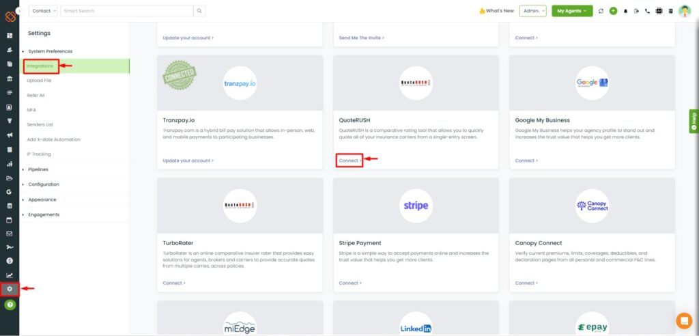Click the refresh sync icon in top bar
The width and height of the screenshot is (699, 336).
click(x=601, y=11)
